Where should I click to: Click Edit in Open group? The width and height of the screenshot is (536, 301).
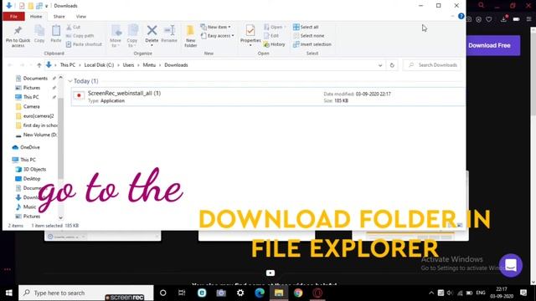[x=271, y=35]
